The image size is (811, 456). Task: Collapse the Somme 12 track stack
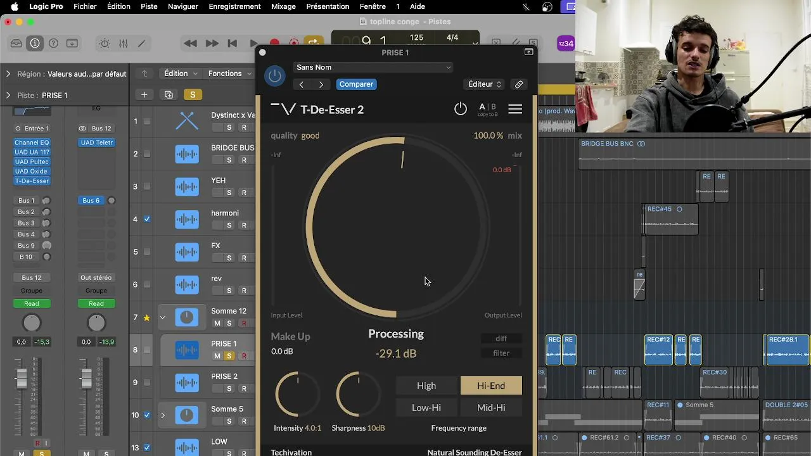point(162,317)
